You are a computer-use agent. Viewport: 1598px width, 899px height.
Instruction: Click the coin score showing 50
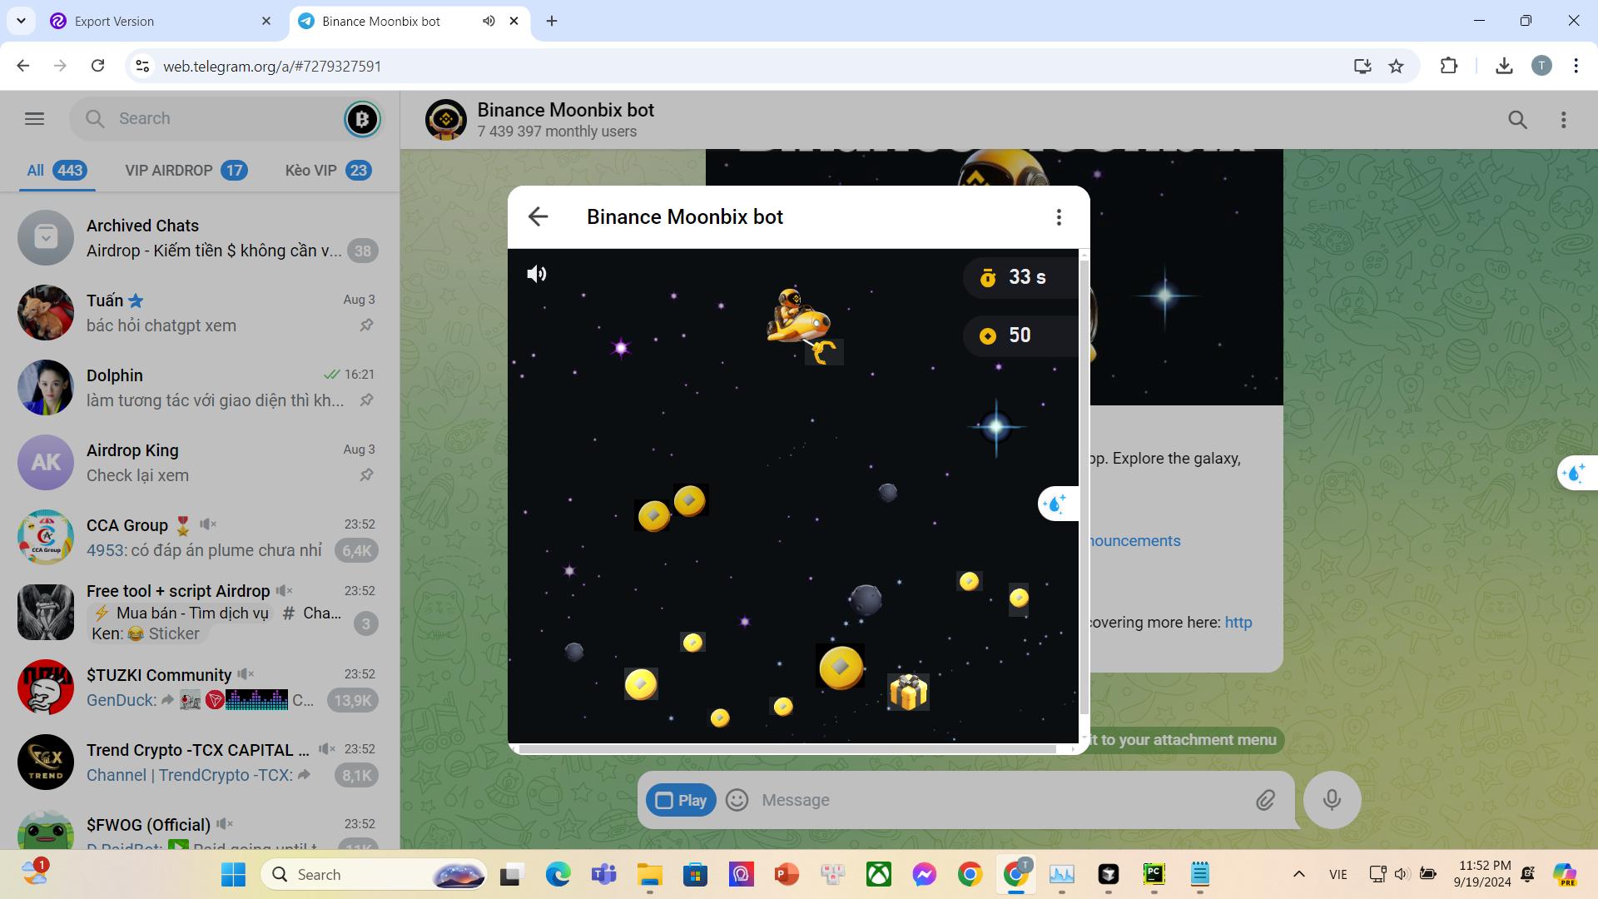(1020, 335)
